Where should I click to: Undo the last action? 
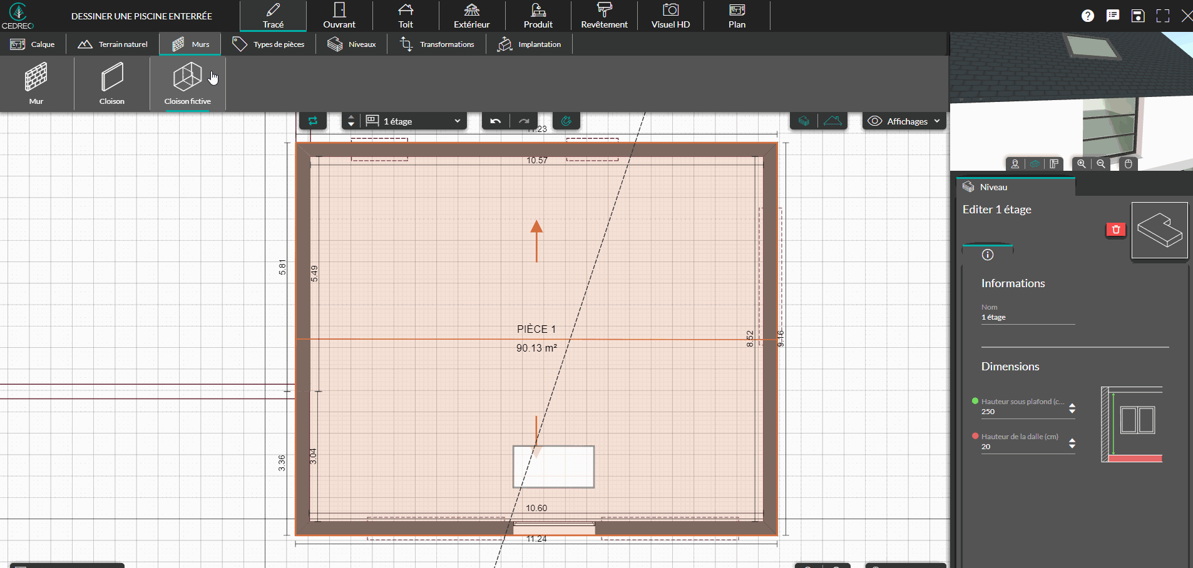[494, 121]
